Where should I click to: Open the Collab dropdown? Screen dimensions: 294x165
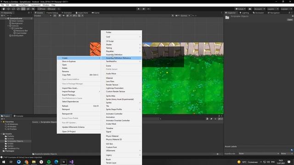coord(241,9)
